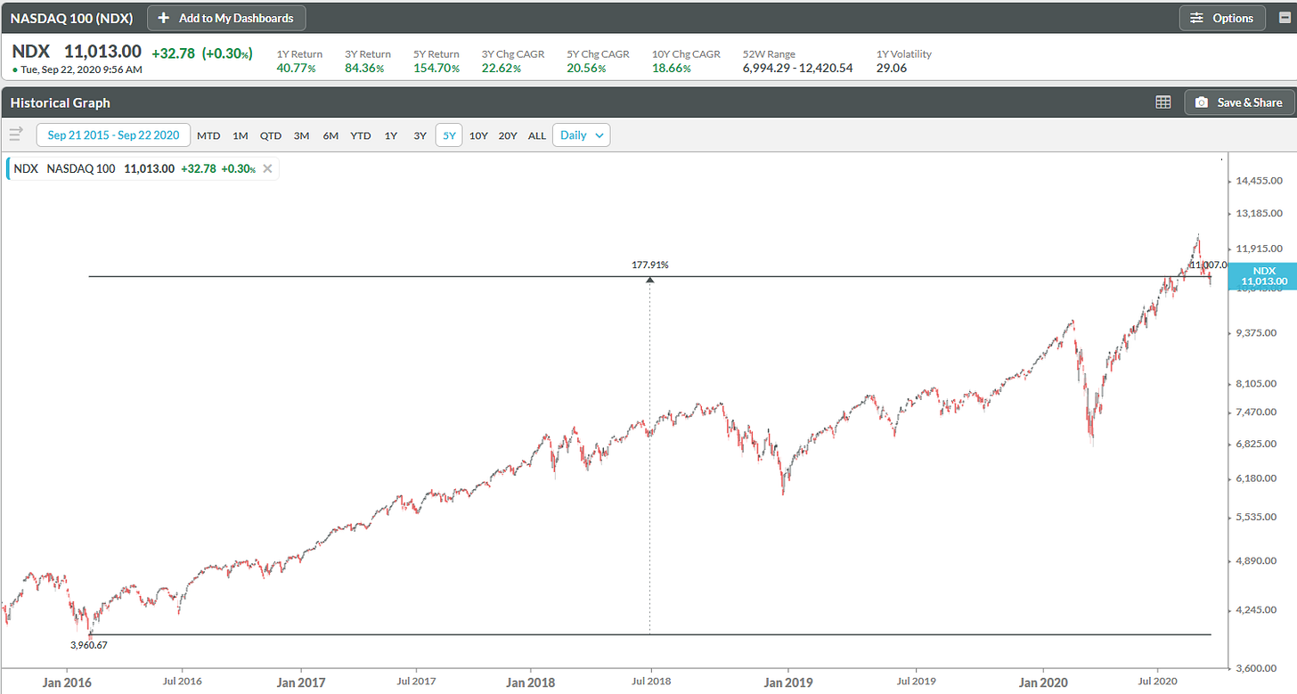Select the ALL time range
Screen dimensions: 1297x694
tap(536, 135)
